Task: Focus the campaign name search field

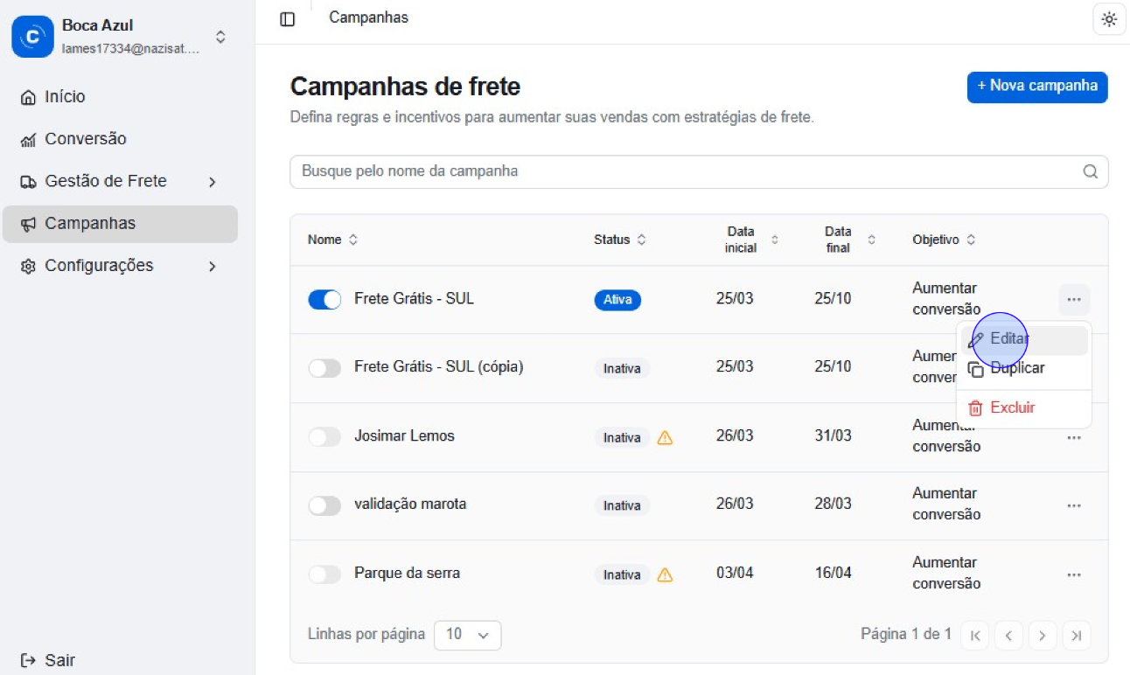Action: (682, 171)
